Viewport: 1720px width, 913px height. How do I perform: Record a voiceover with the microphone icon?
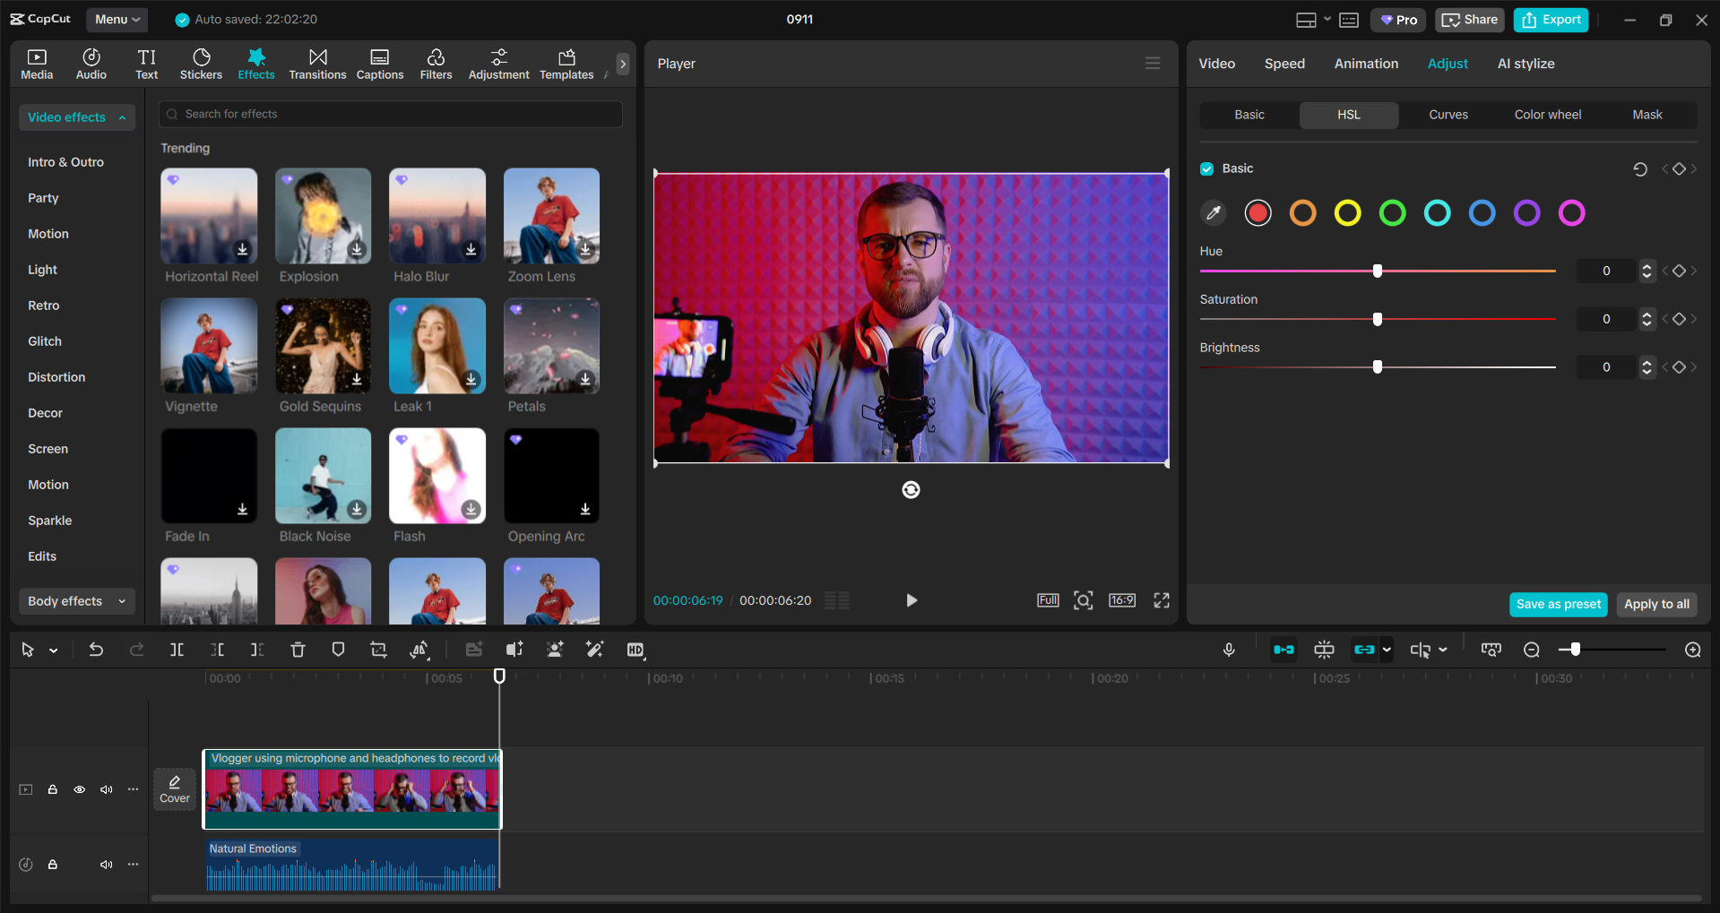coord(1229,649)
